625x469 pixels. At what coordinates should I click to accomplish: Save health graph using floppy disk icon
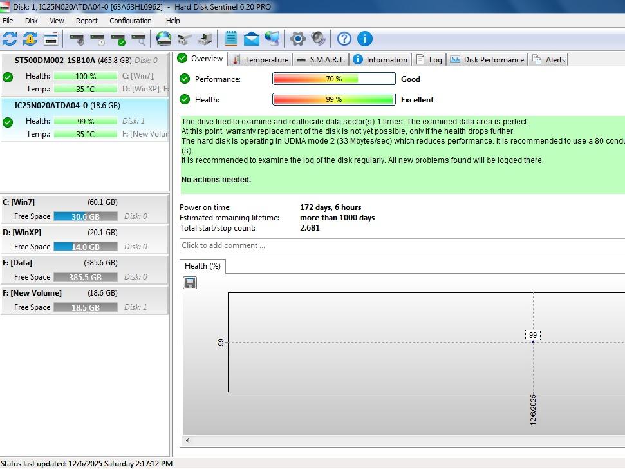pos(190,283)
